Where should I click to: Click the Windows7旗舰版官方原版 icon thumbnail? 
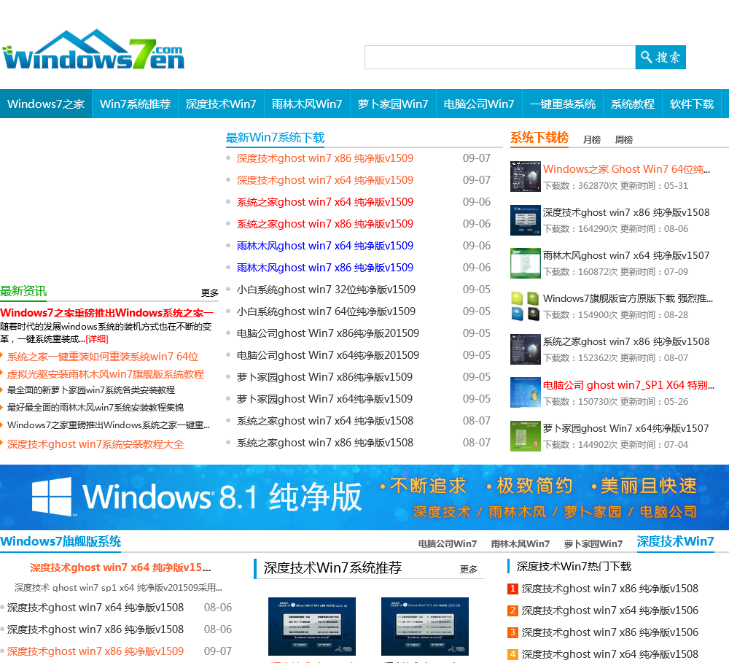point(526,306)
